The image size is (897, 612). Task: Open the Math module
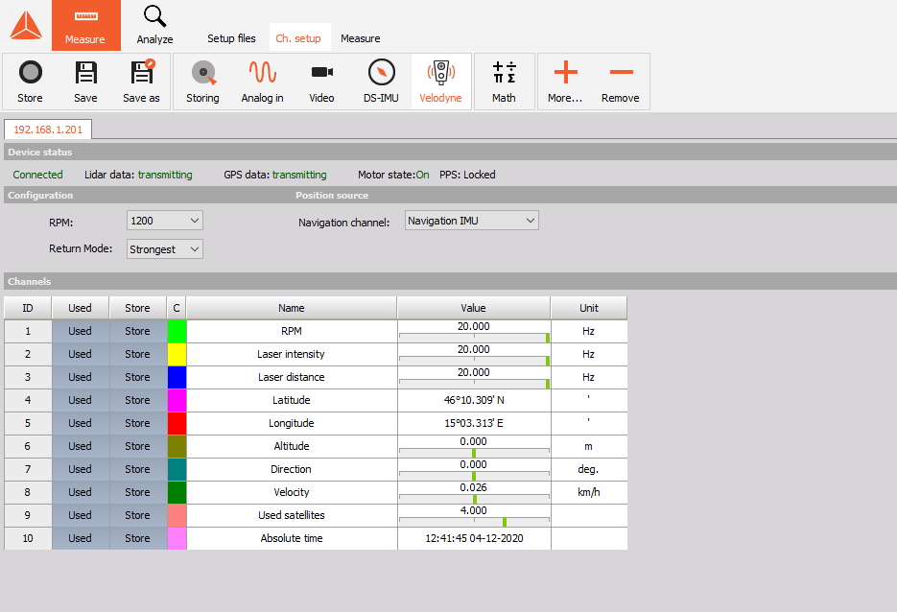coord(504,82)
